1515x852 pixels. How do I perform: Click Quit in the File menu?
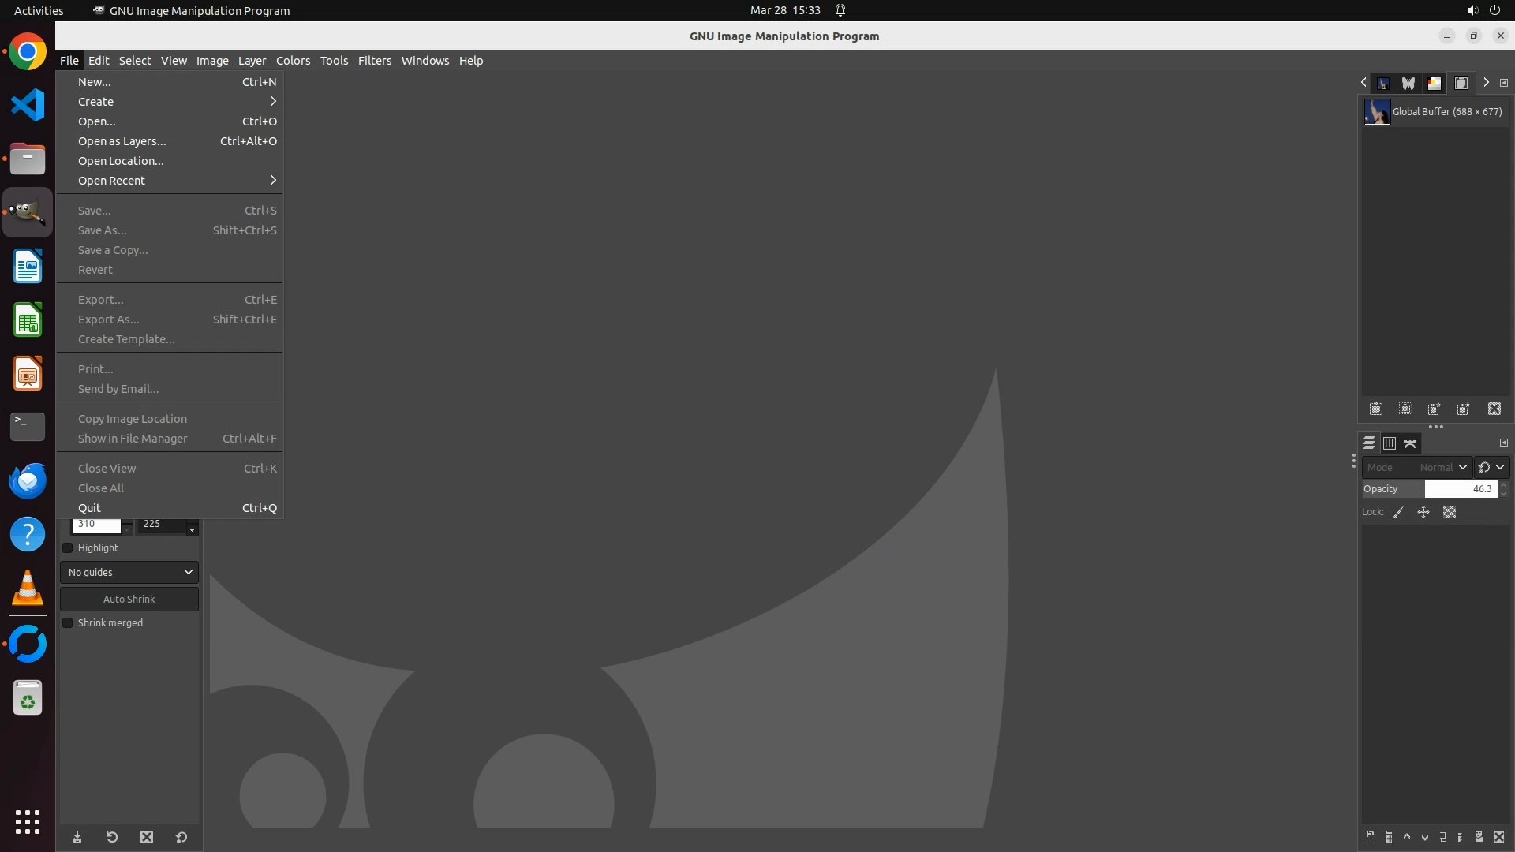[89, 508]
